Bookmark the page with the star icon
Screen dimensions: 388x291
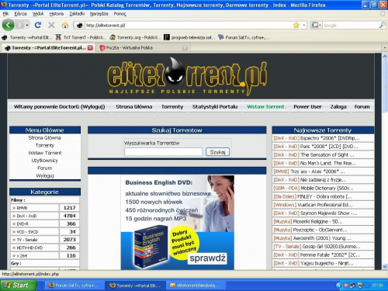296,25
